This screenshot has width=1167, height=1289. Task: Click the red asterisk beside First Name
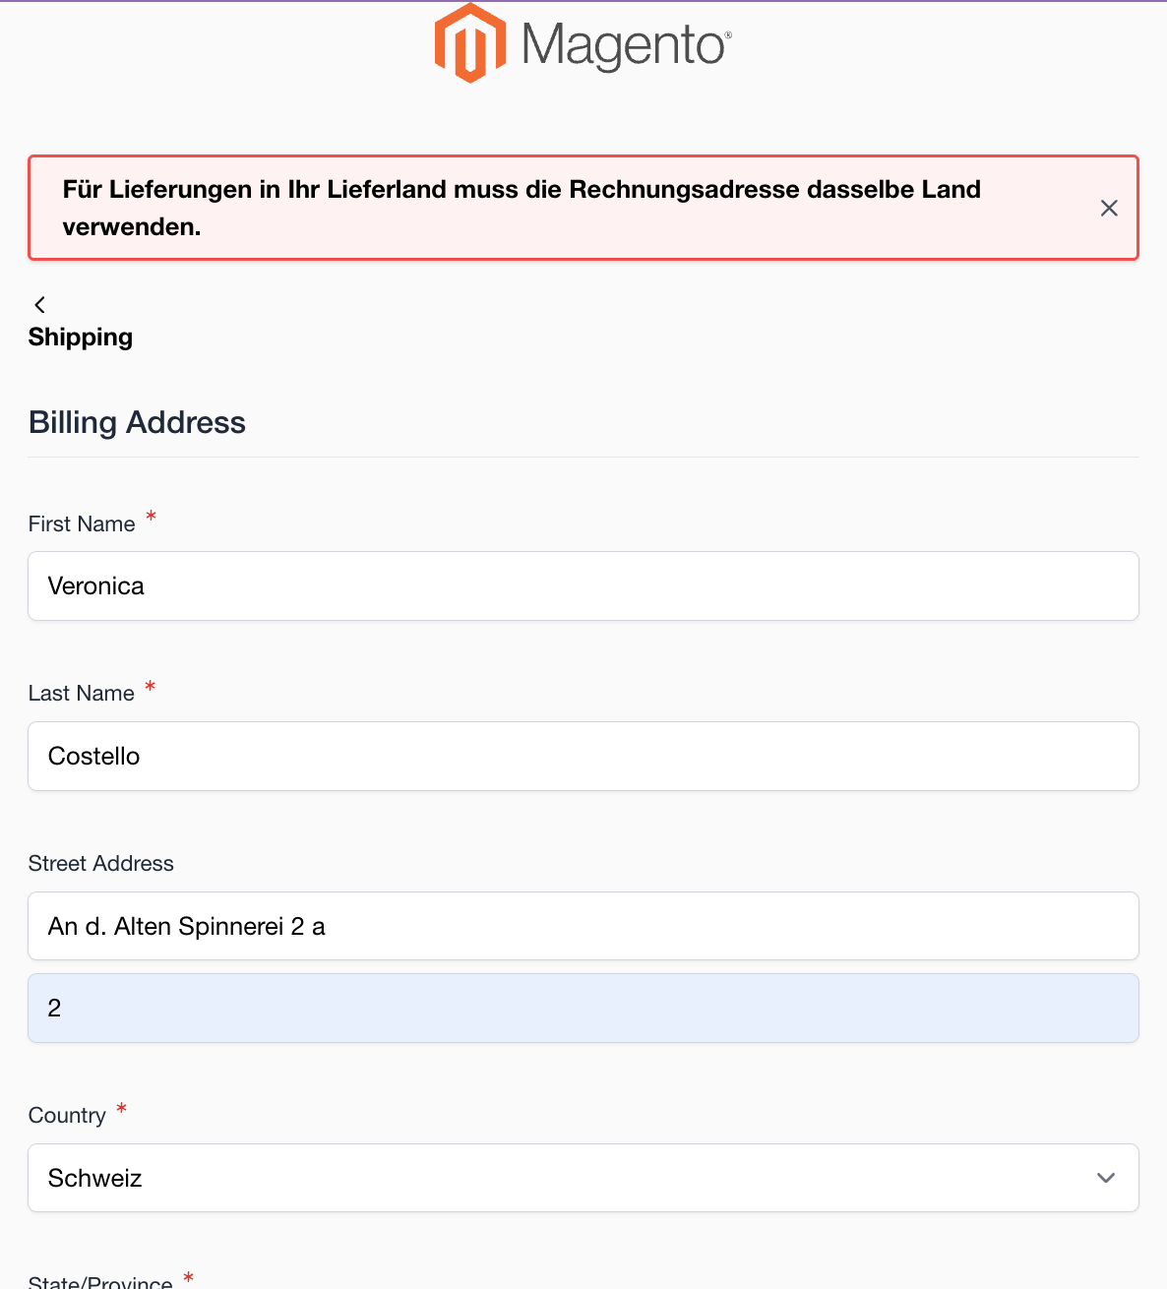coord(151,517)
